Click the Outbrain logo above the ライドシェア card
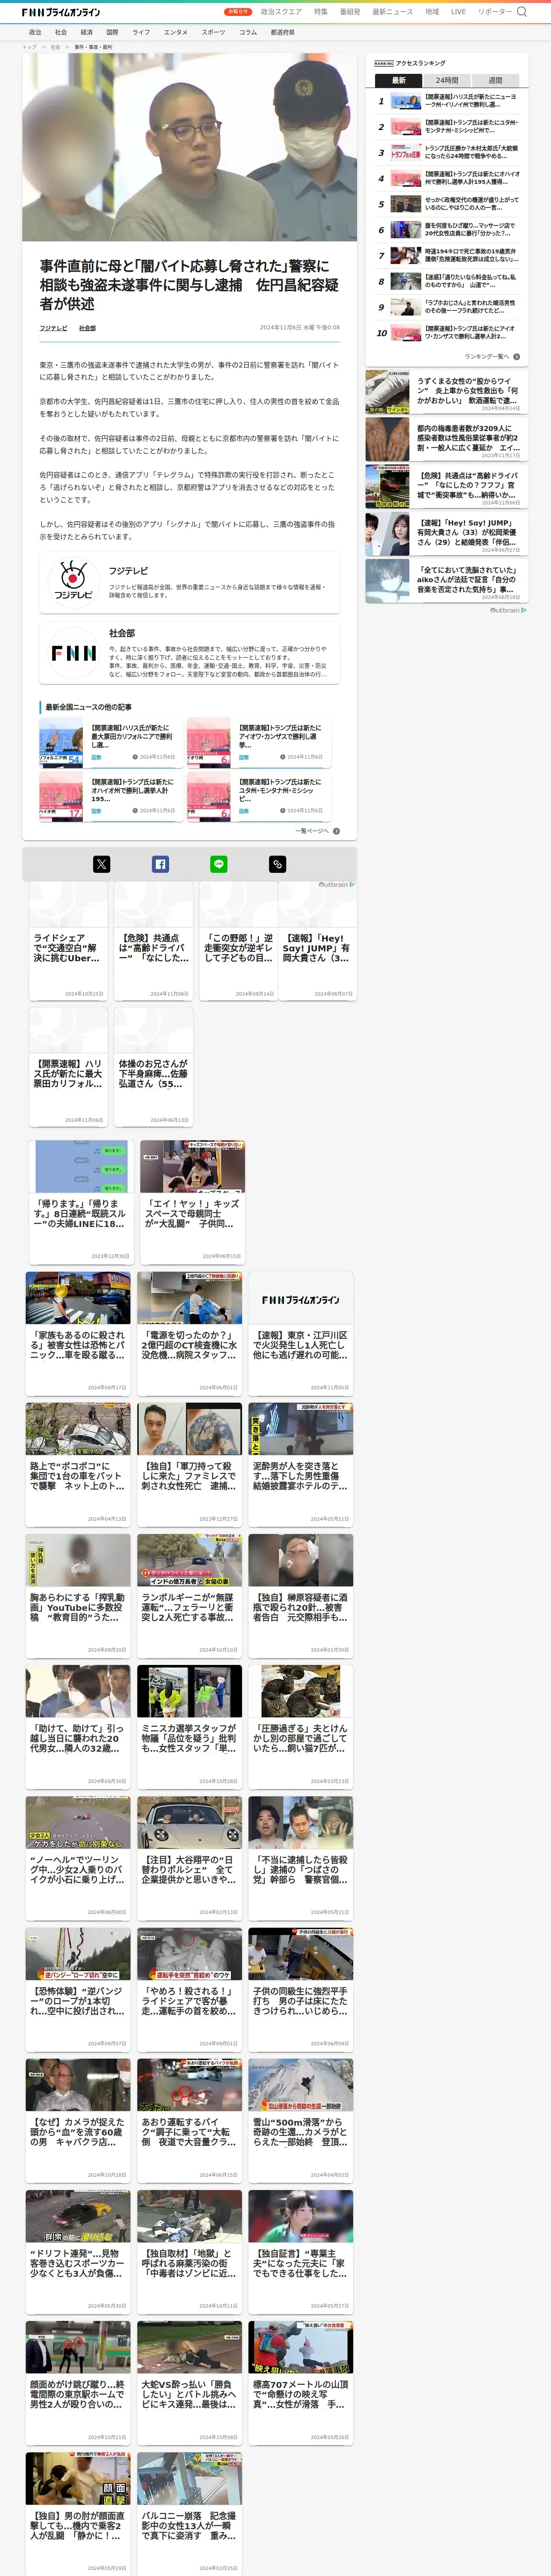 tap(336, 884)
